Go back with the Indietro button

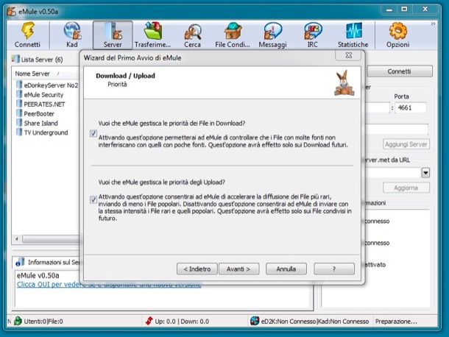197,269
